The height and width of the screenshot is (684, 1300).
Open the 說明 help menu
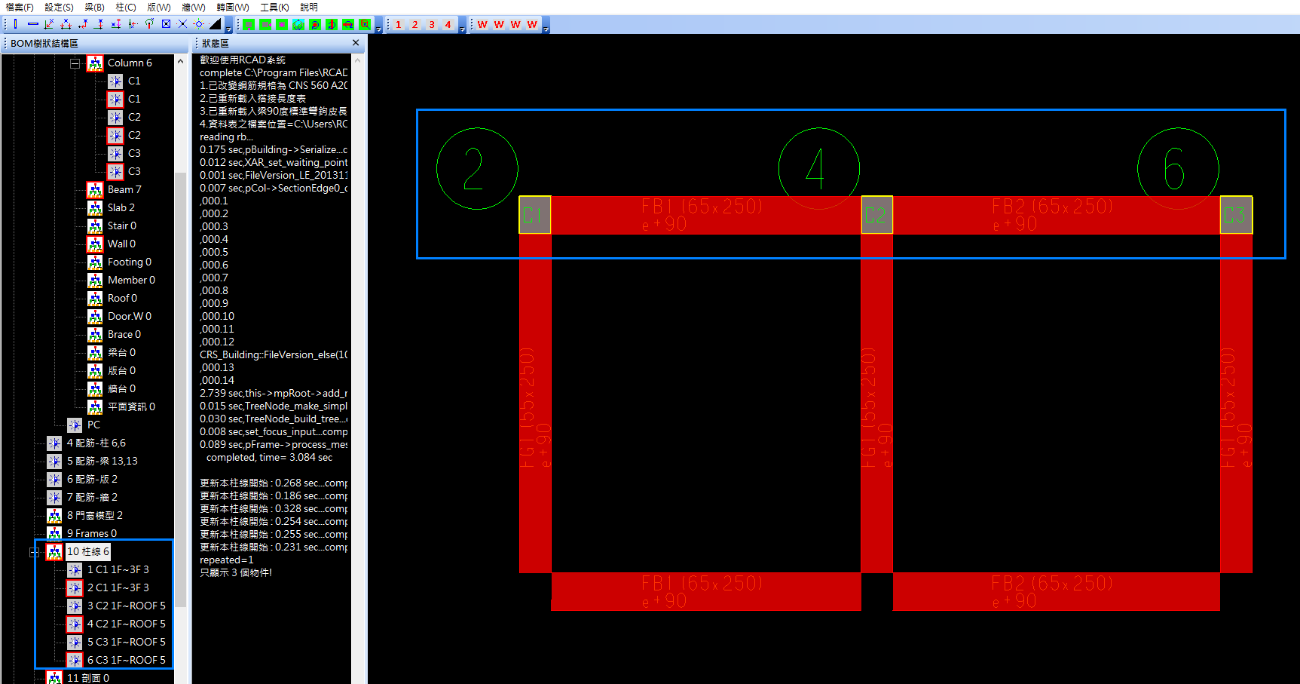click(309, 7)
